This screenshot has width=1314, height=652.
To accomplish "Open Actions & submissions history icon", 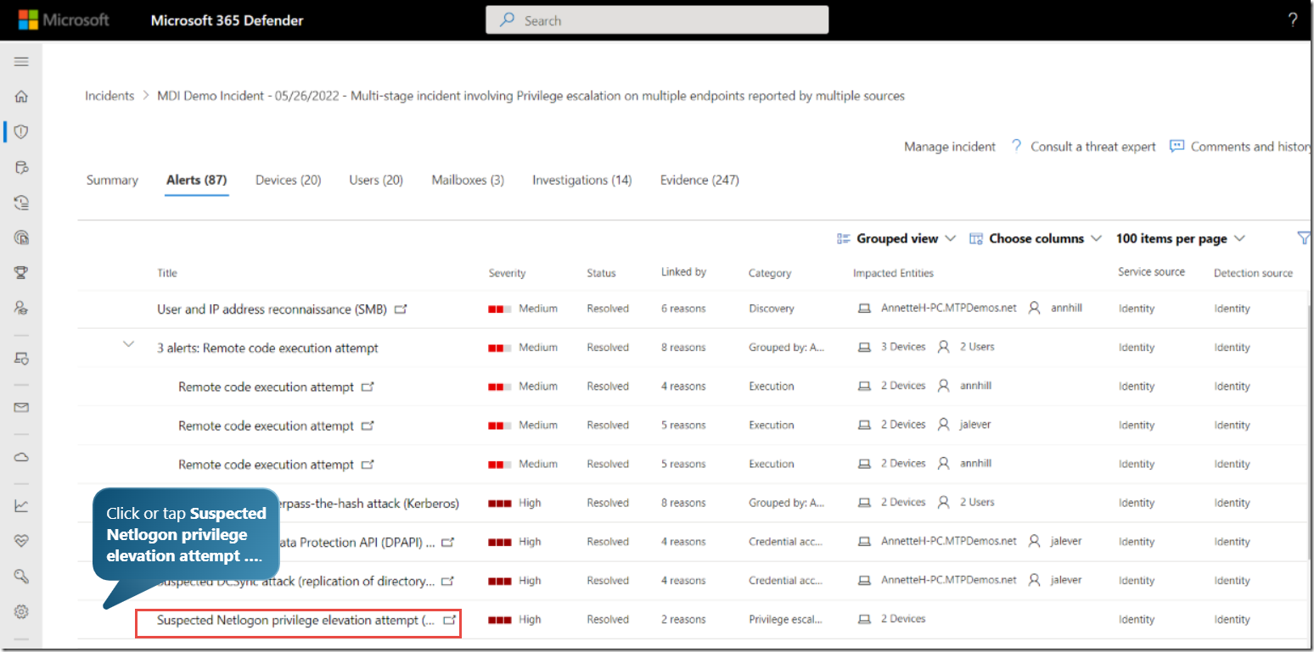I will point(22,203).
